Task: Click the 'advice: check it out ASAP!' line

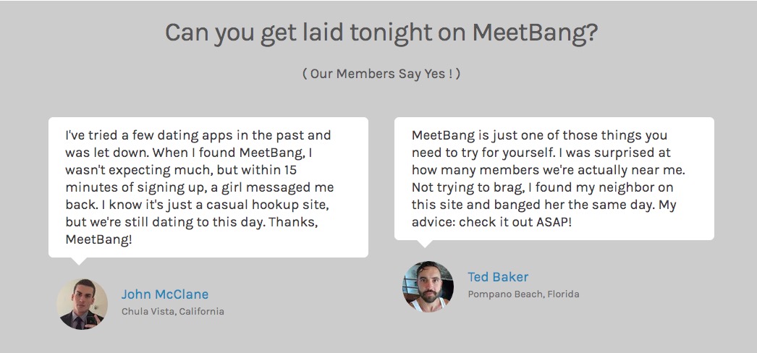Action: click(x=491, y=222)
